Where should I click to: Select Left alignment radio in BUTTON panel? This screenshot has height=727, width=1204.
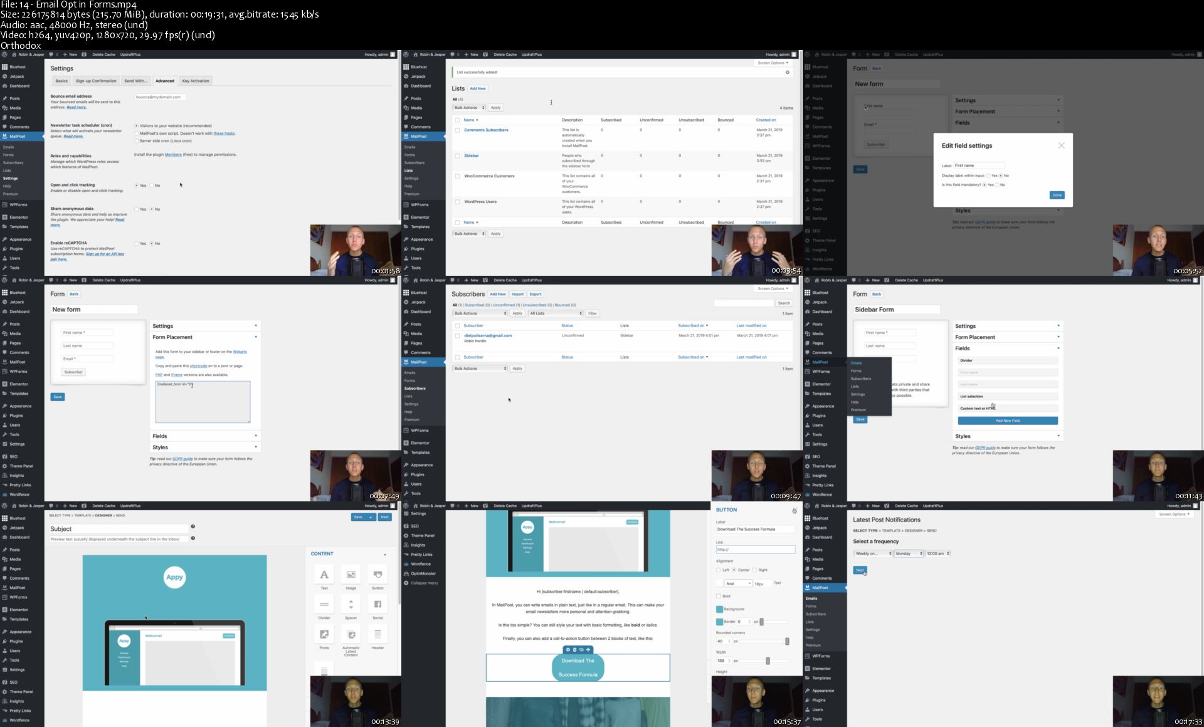coord(719,570)
